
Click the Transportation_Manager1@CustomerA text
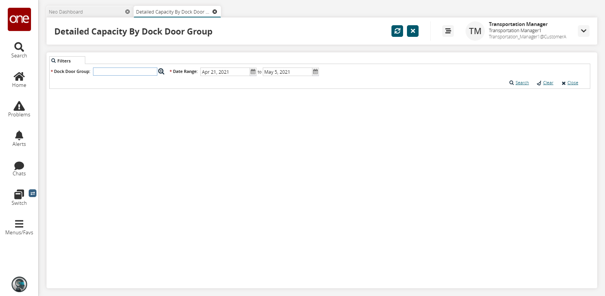(x=527, y=36)
